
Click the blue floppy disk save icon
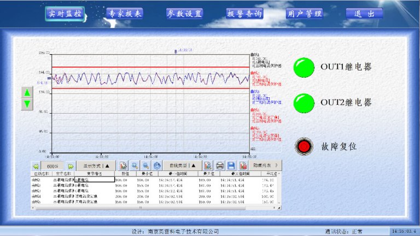[231, 165]
